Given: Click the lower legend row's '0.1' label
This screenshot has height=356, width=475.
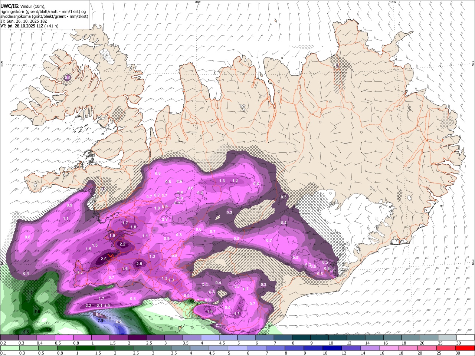Looking at the screenshot, I should 3,353.
